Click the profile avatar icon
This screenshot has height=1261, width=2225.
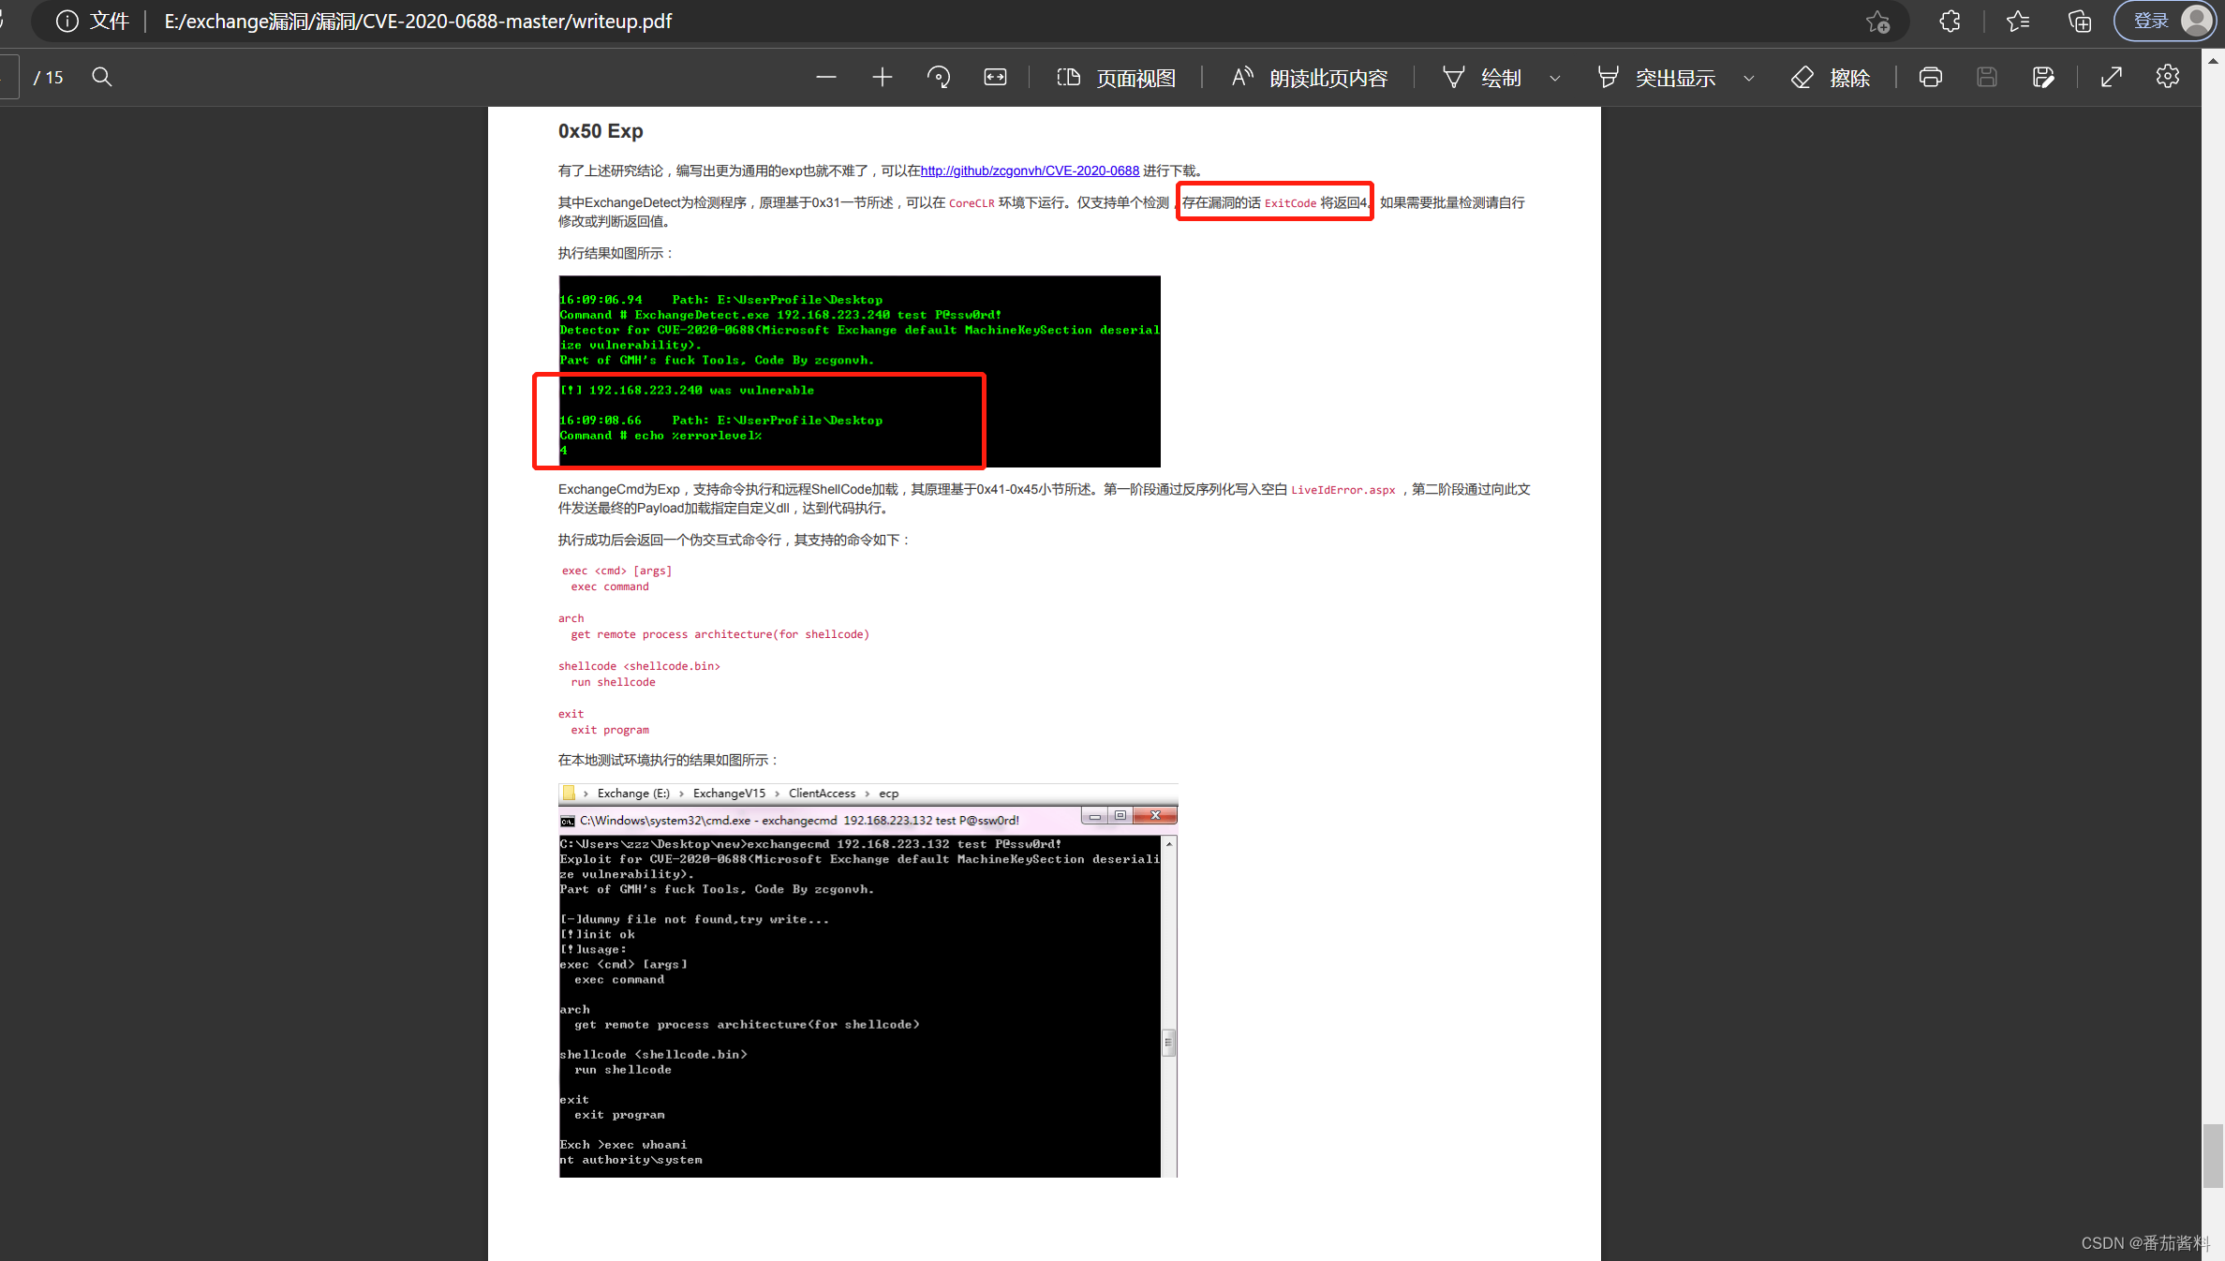pyautogui.click(x=2196, y=21)
